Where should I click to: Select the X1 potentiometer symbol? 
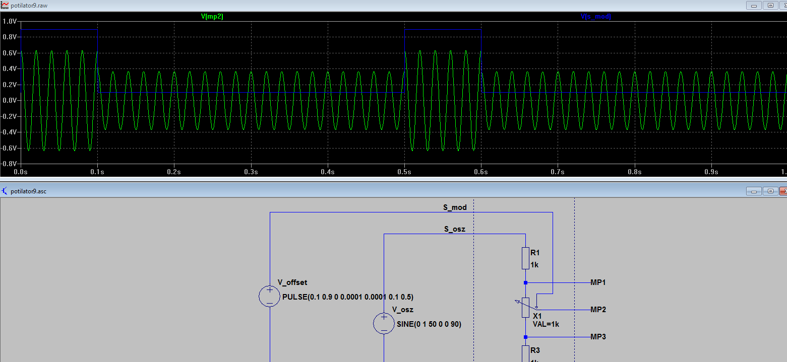tap(525, 307)
